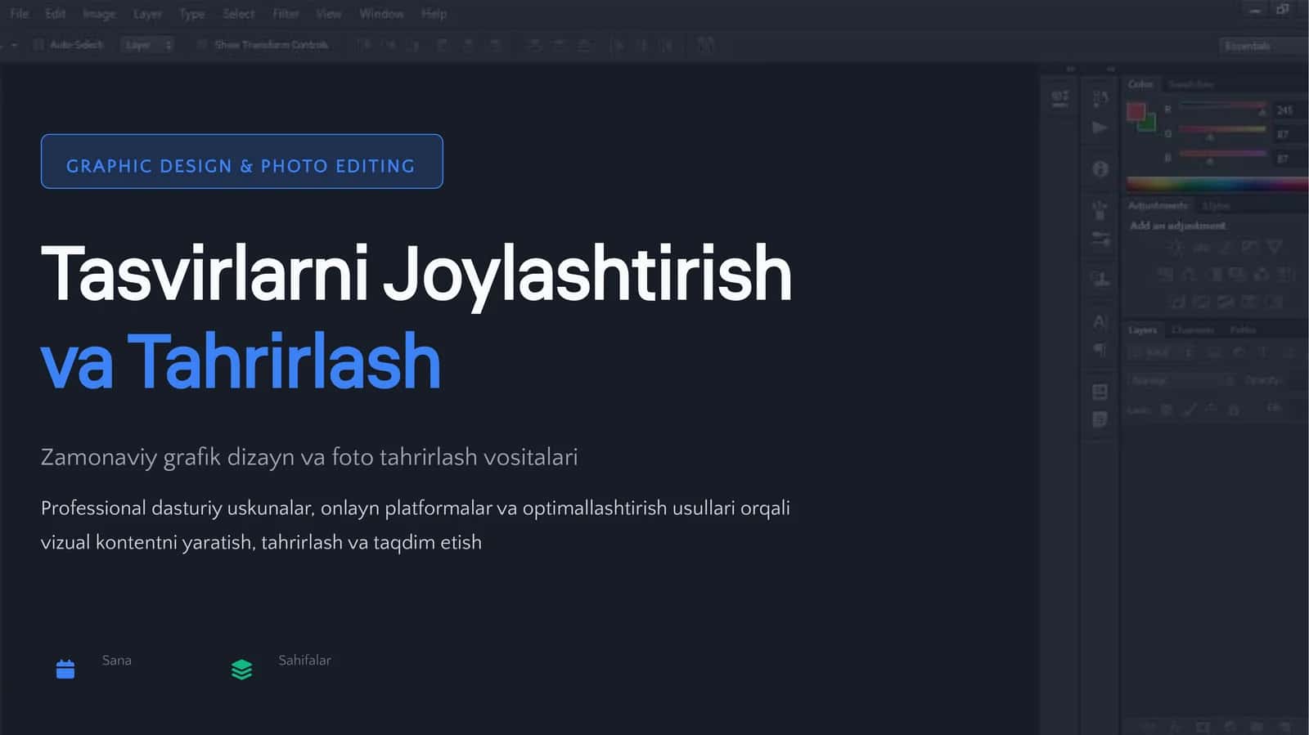Click the 'Add an adjustment' text
1309x735 pixels.
tap(1177, 226)
